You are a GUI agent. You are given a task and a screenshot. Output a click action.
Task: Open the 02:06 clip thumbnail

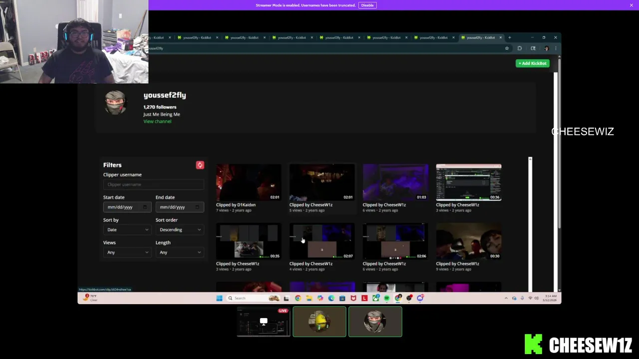coord(395,241)
